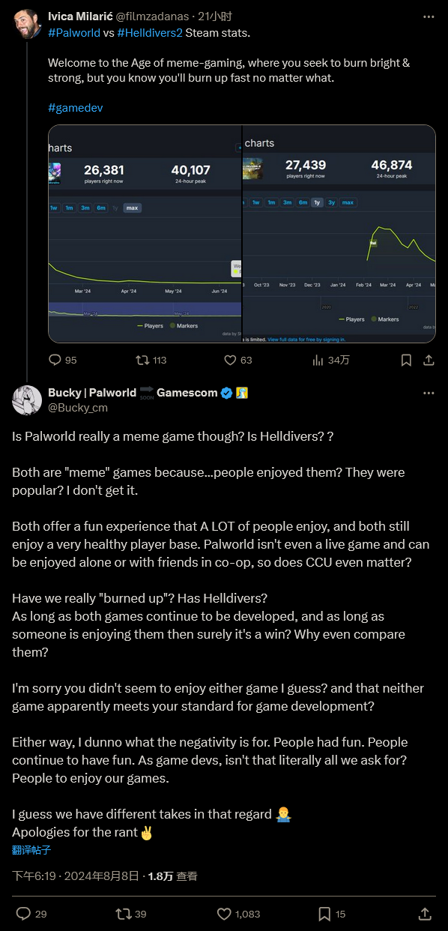Retweet Bucky's reply with 39 retweets
This screenshot has width=448, height=931.
click(x=131, y=914)
